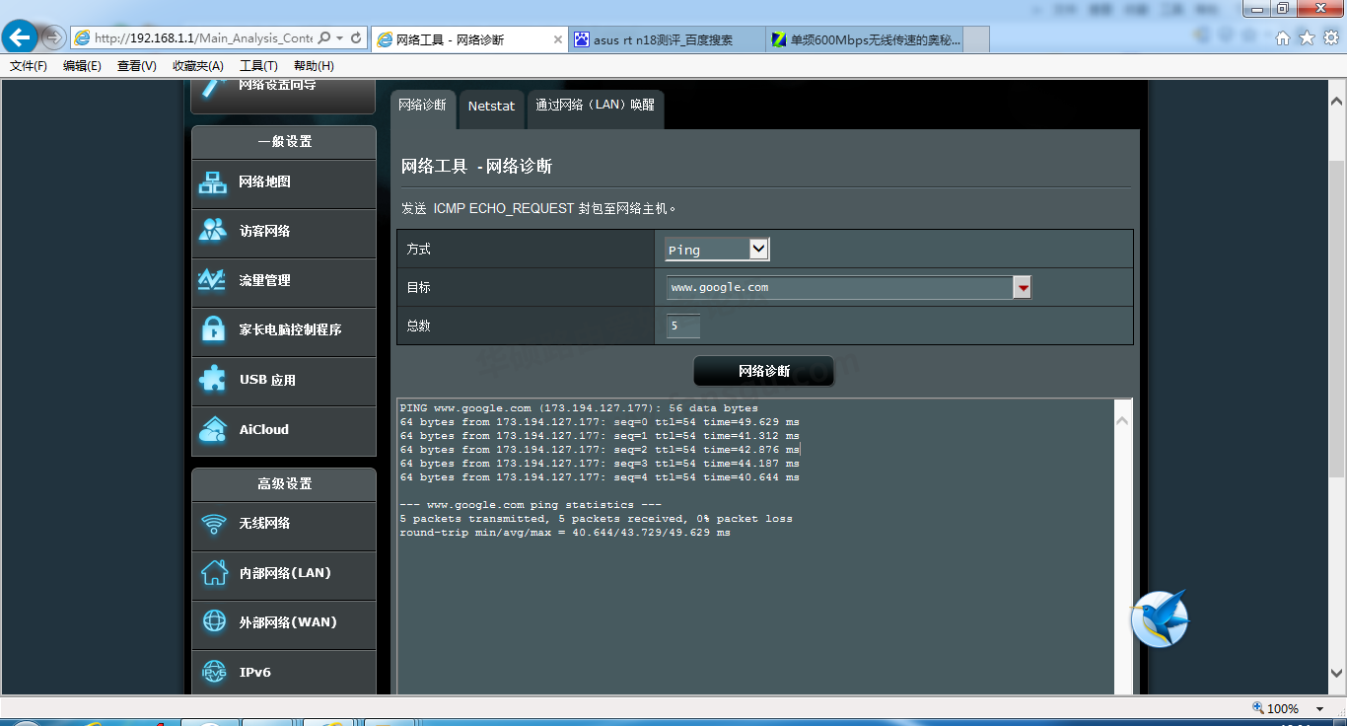
Task: Click the 总数 count field showing 5
Action: coord(683,326)
